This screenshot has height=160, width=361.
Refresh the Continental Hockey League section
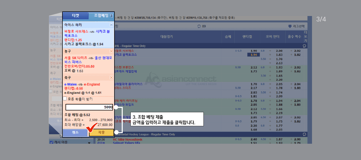tap(305, 134)
